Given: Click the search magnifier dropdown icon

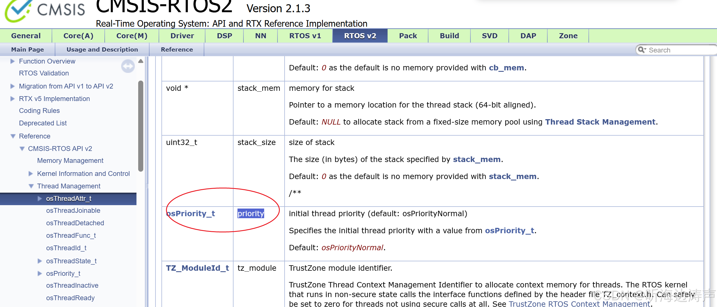Looking at the screenshot, I should tap(642, 50).
